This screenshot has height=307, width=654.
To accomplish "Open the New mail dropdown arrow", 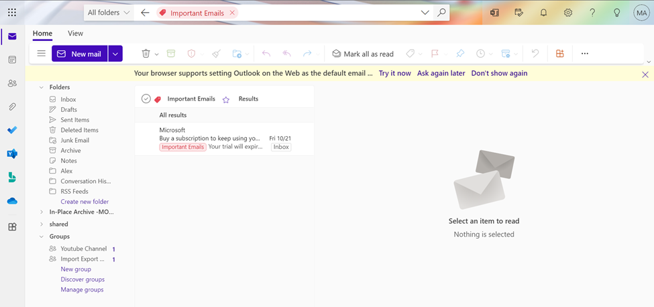I will tap(115, 54).
